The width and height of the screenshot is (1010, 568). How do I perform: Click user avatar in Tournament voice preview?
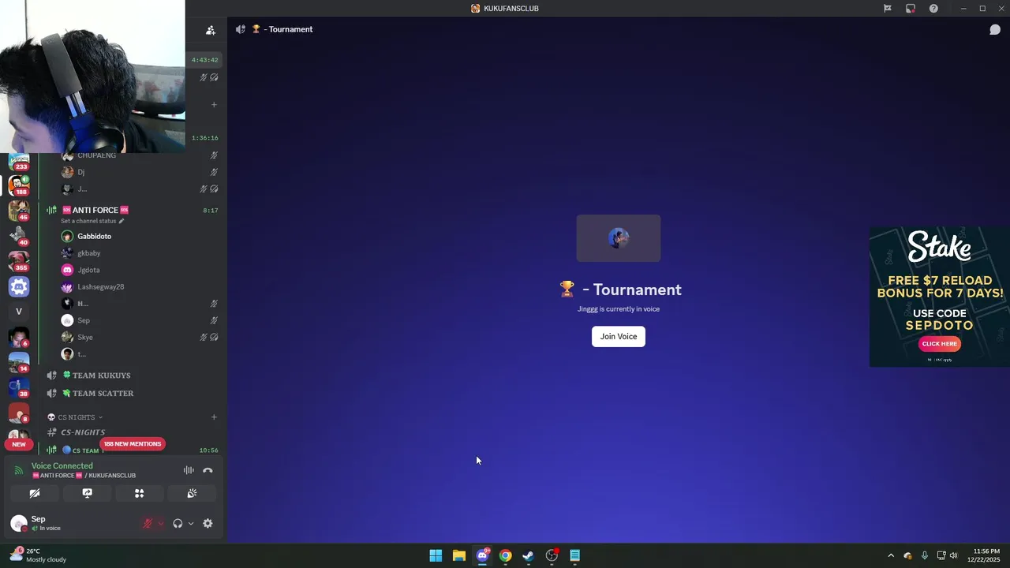[619, 237]
